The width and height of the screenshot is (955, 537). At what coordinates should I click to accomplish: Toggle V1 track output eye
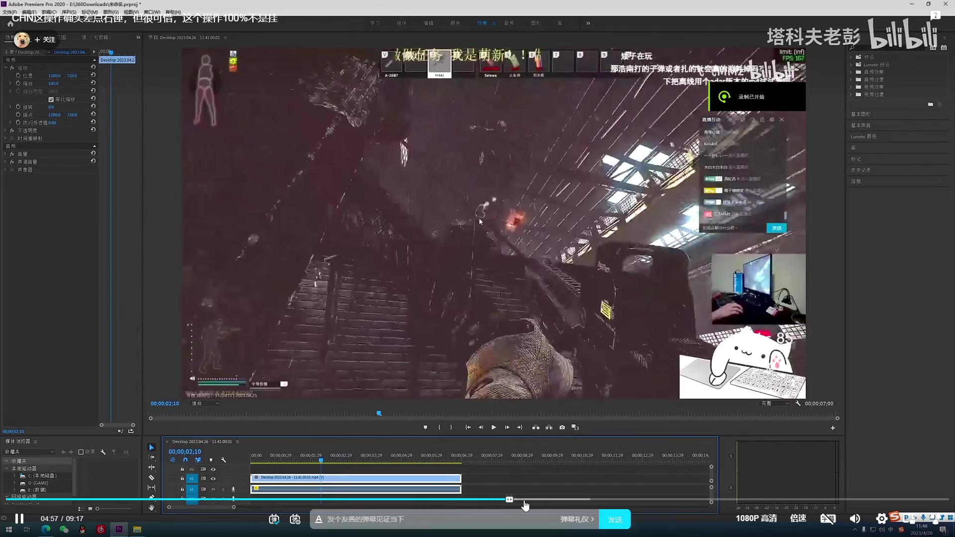point(213,479)
